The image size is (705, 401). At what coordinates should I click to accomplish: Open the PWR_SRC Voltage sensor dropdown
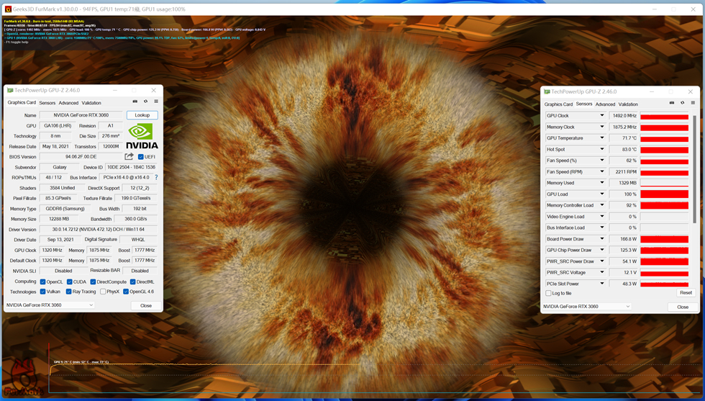pyautogui.click(x=601, y=272)
